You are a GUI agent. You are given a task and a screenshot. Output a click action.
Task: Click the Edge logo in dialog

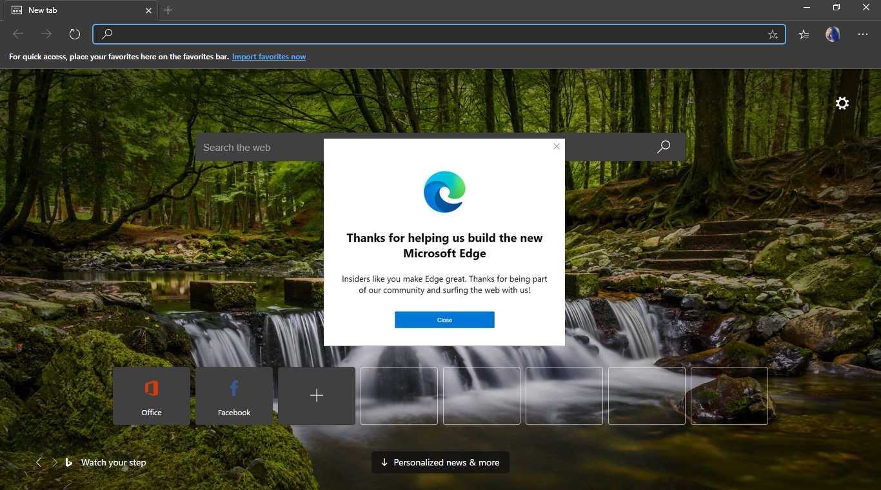pos(444,191)
